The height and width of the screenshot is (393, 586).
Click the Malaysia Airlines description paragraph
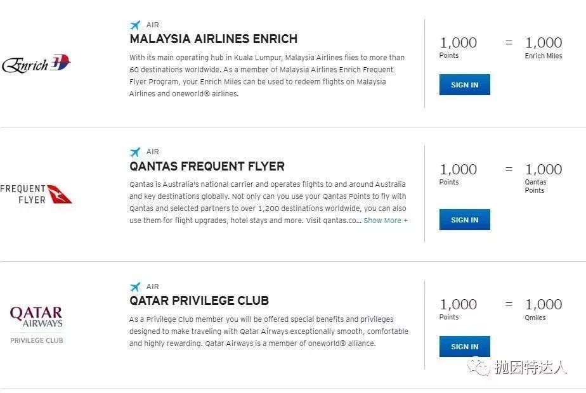(267, 75)
